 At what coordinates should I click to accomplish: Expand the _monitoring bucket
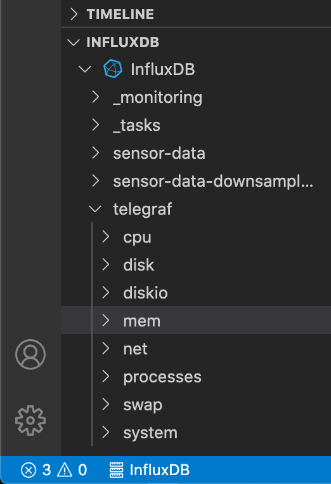(x=157, y=97)
